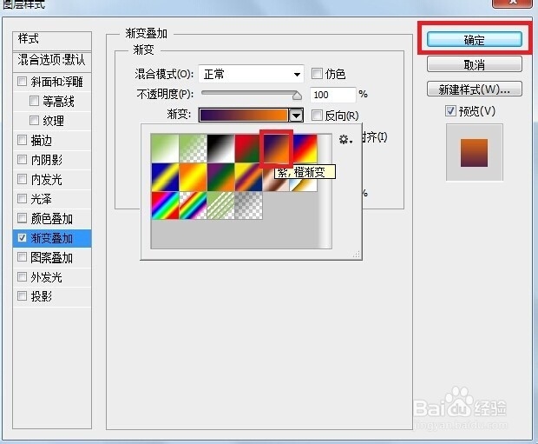Select the 斜面和浮雕 row label

57,82
